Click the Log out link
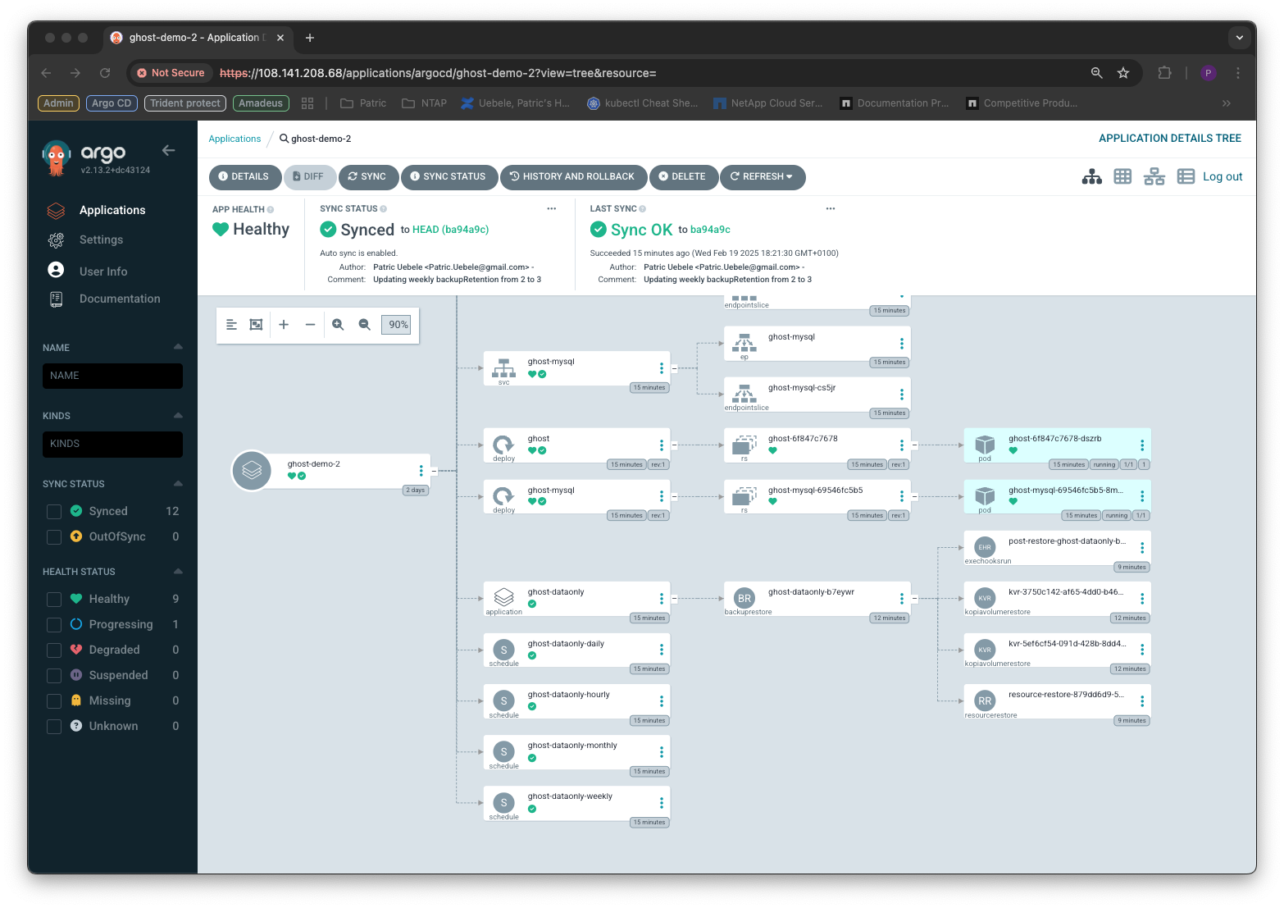The image size is (1284, 908). coord(1223,176)
